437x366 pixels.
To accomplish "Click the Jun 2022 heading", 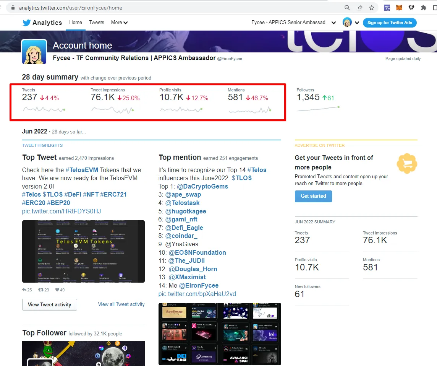I will pos(34,132).
